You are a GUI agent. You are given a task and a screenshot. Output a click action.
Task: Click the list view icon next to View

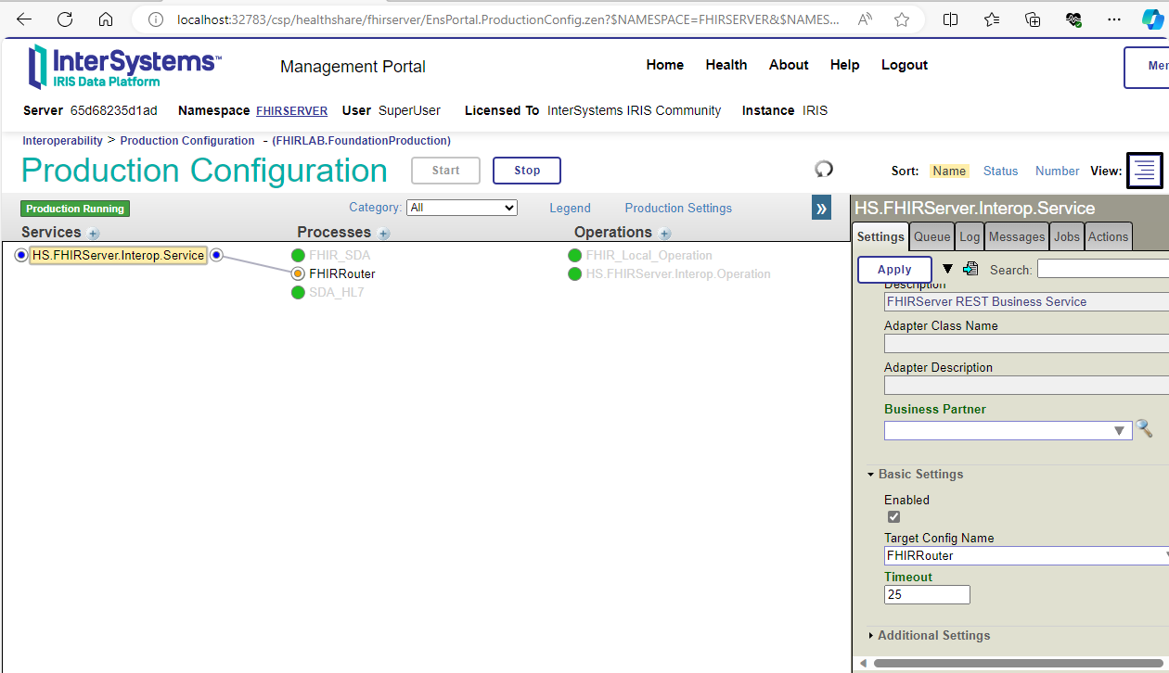tap(1144, 171)
